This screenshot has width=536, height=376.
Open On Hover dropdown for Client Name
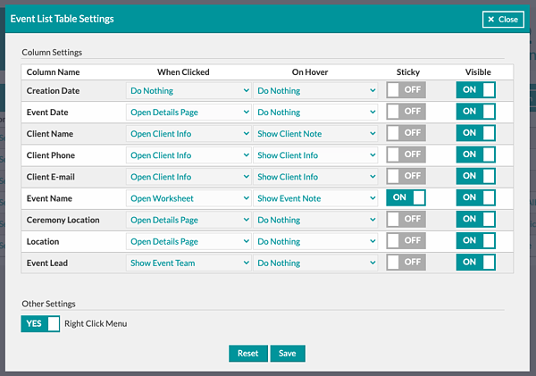316,133
